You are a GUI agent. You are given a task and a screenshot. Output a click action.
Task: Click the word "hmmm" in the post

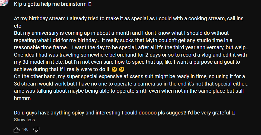tap(22, 98)
